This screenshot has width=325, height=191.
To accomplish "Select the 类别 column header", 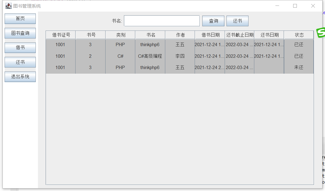I will 120,35.
